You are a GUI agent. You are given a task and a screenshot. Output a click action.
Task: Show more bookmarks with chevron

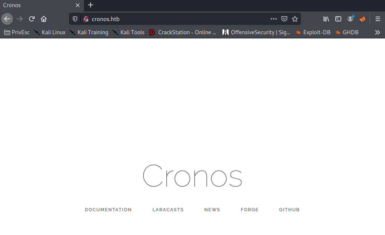[377, 32]
